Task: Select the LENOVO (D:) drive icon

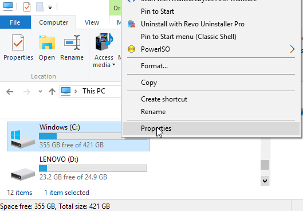Action: (22, 174)
